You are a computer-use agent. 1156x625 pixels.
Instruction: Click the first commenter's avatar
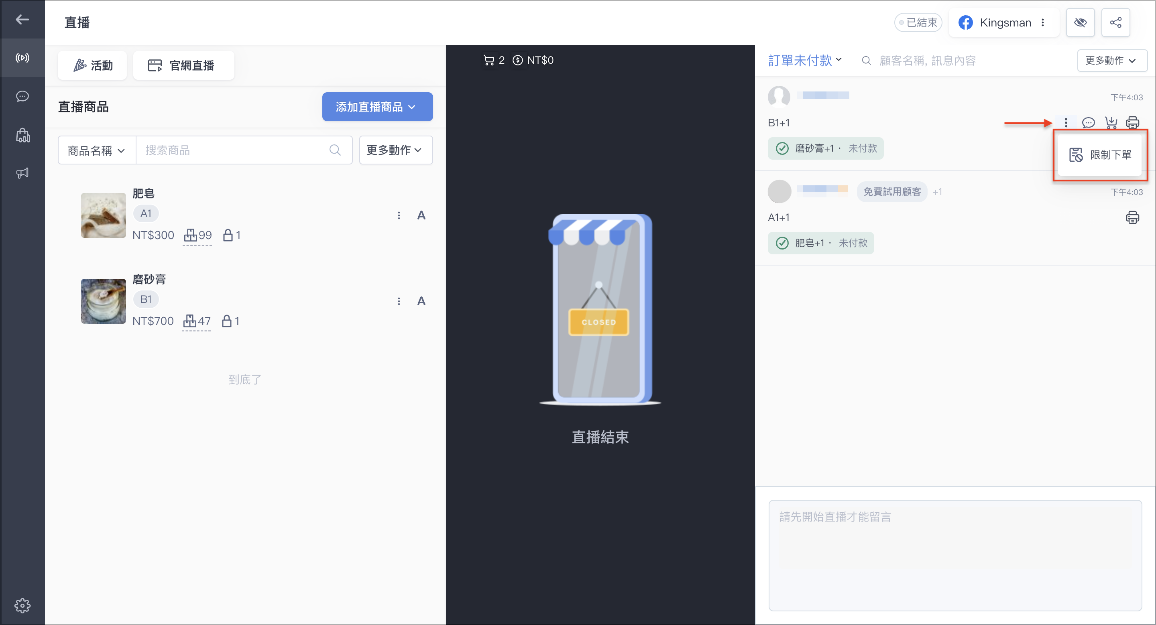(x=779, y=96)
